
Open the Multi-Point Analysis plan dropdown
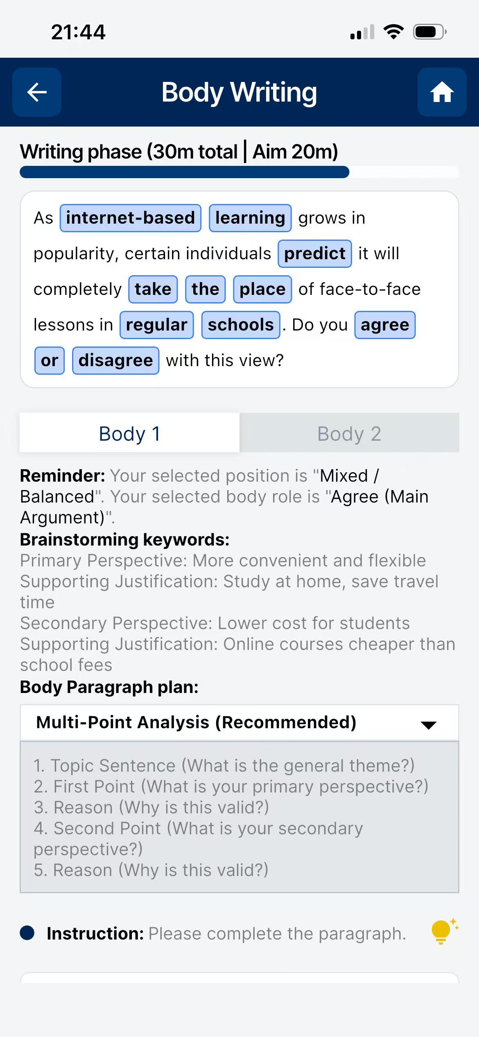(239, 722)
